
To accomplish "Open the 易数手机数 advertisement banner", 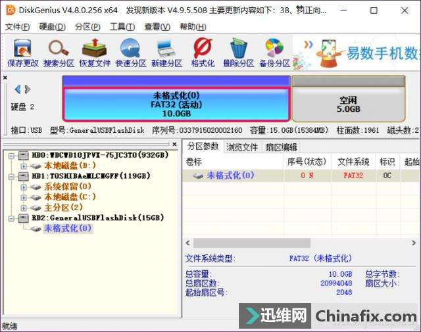I will pyautogui.click(x=357, y=53).
